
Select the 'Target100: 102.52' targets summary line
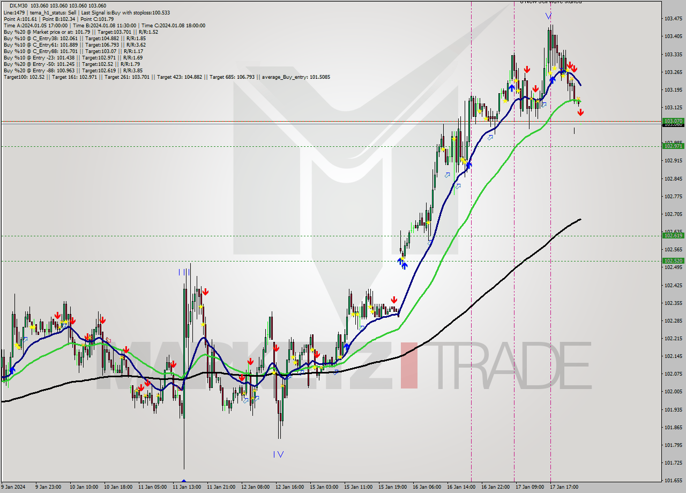click(167, 77)
